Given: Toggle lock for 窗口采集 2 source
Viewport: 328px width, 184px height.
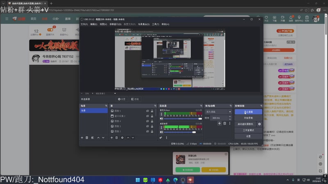Looking at the screenshot, I should (x=152, y=116).
